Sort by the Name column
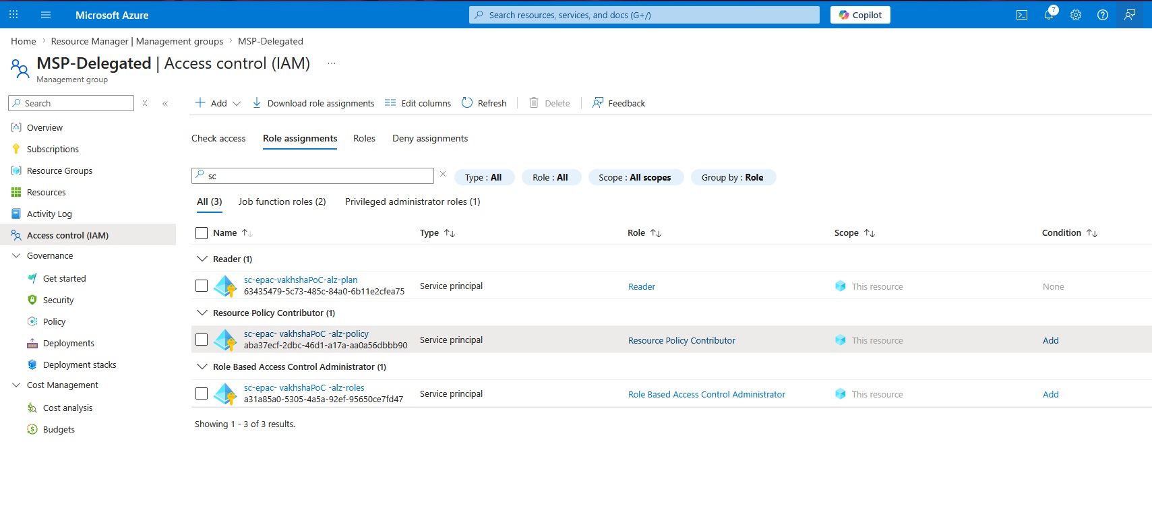This screenshot has width=1152, height=510. tap(233, 232)
